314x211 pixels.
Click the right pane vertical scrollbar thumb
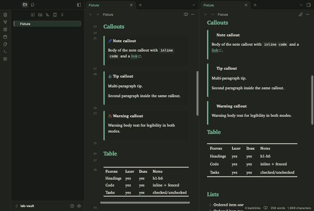(312, 100)
